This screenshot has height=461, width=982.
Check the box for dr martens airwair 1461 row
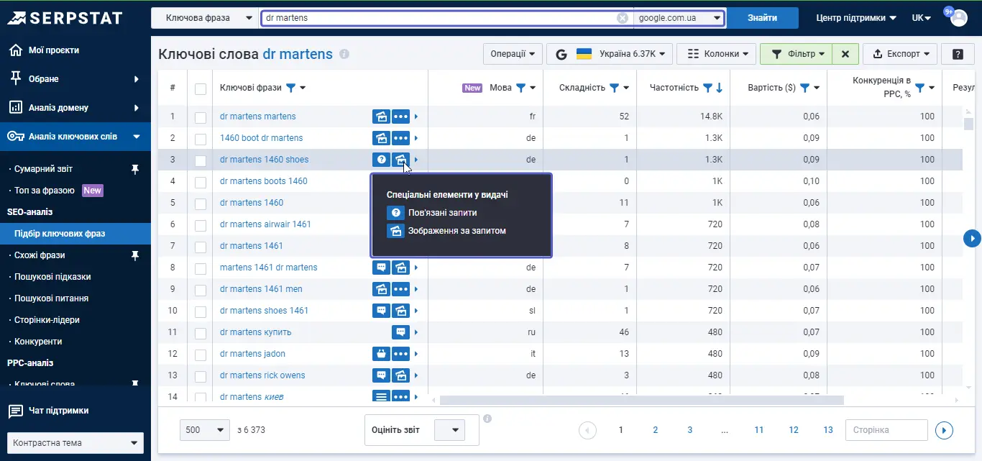pyautogui.click(x=201, y=225)
